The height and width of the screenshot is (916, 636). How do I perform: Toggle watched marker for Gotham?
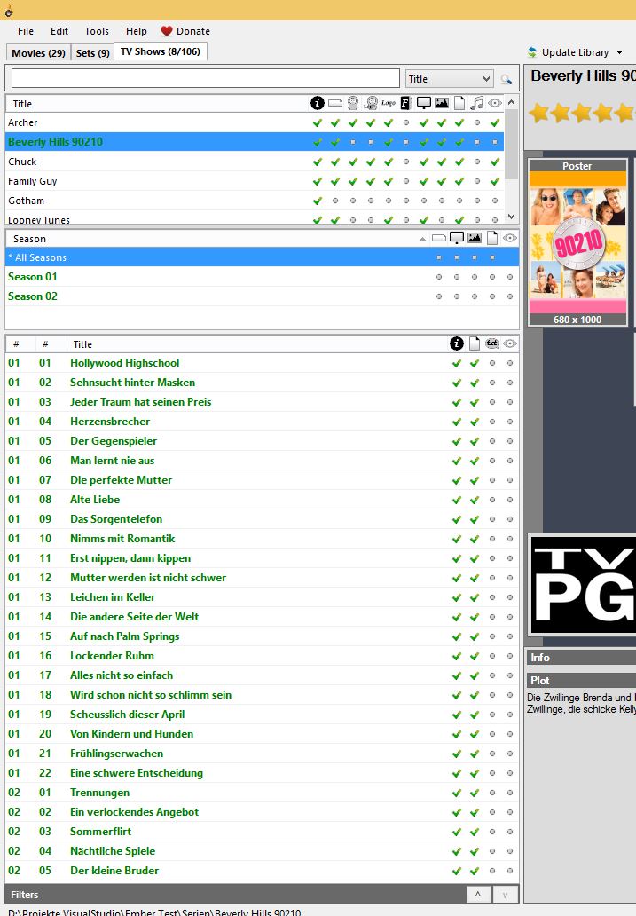click(495, 201)
